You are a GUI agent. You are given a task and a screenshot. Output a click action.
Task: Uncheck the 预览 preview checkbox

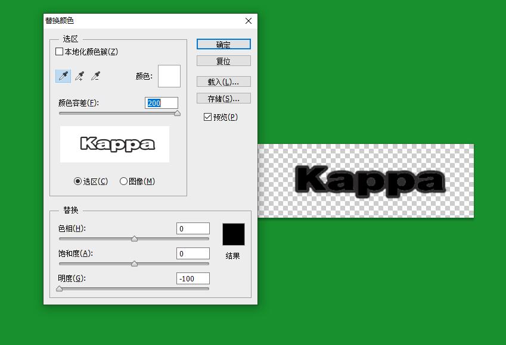click(207, 117)
